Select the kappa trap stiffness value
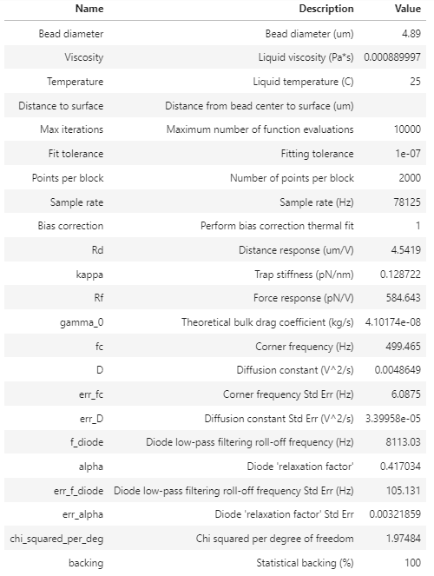 [400, 275]
